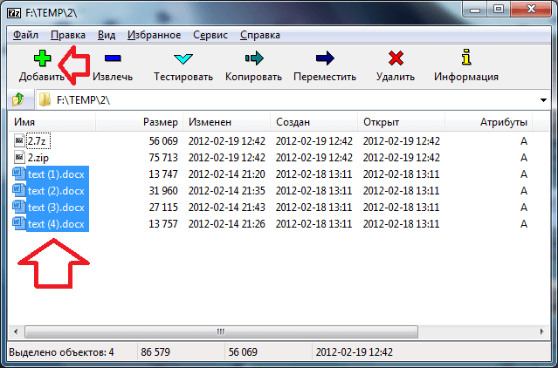Click the red X Удалить icon
The height and width of the screenshot is (368, 558).
click(x=396, y=59)
